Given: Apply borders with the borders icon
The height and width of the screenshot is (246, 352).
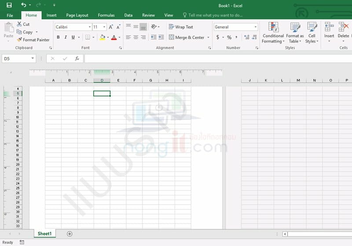Looking at the screenshot, I should 88,37.
